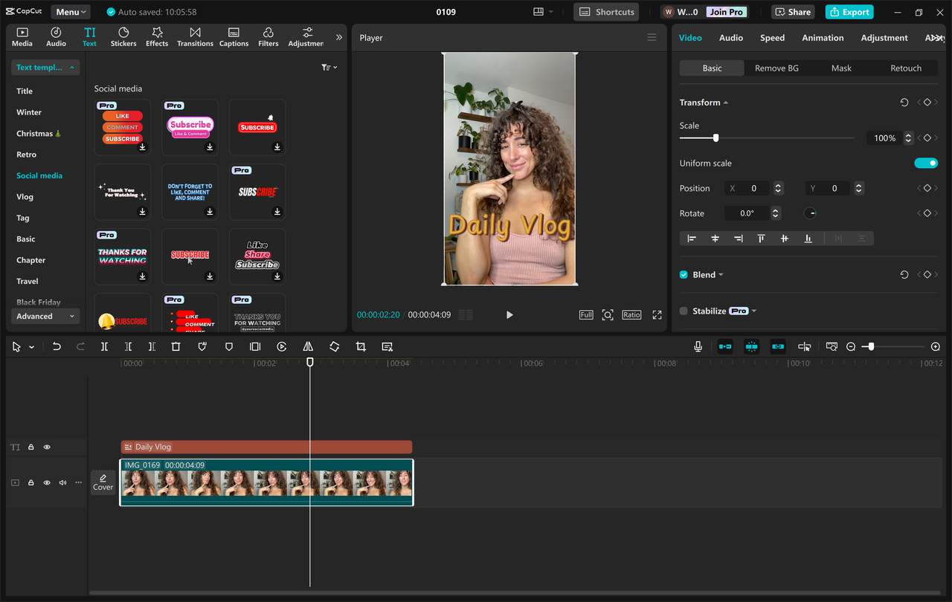This screenshot has height=602, width=952.
Task: Select the Crop tool in the timeline toolbar
Action: point(361,346)
